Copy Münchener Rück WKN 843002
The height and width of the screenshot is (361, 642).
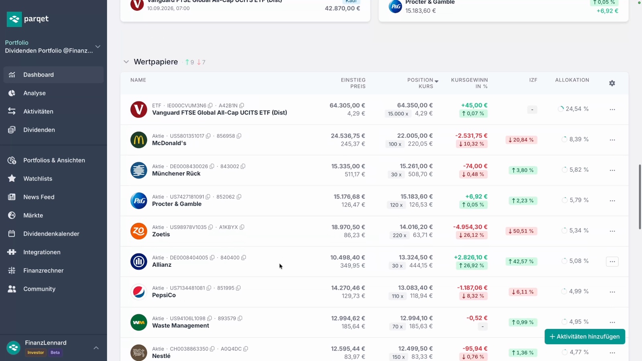[x=243, y=166]
